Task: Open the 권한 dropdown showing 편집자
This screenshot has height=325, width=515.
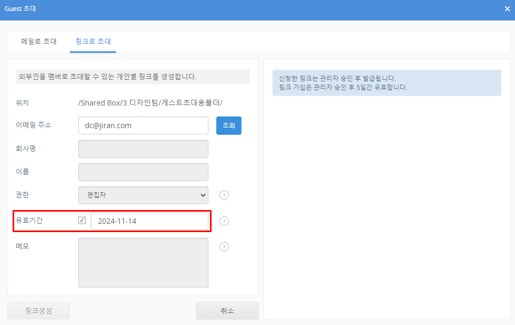Action: (x=143, y=195)
